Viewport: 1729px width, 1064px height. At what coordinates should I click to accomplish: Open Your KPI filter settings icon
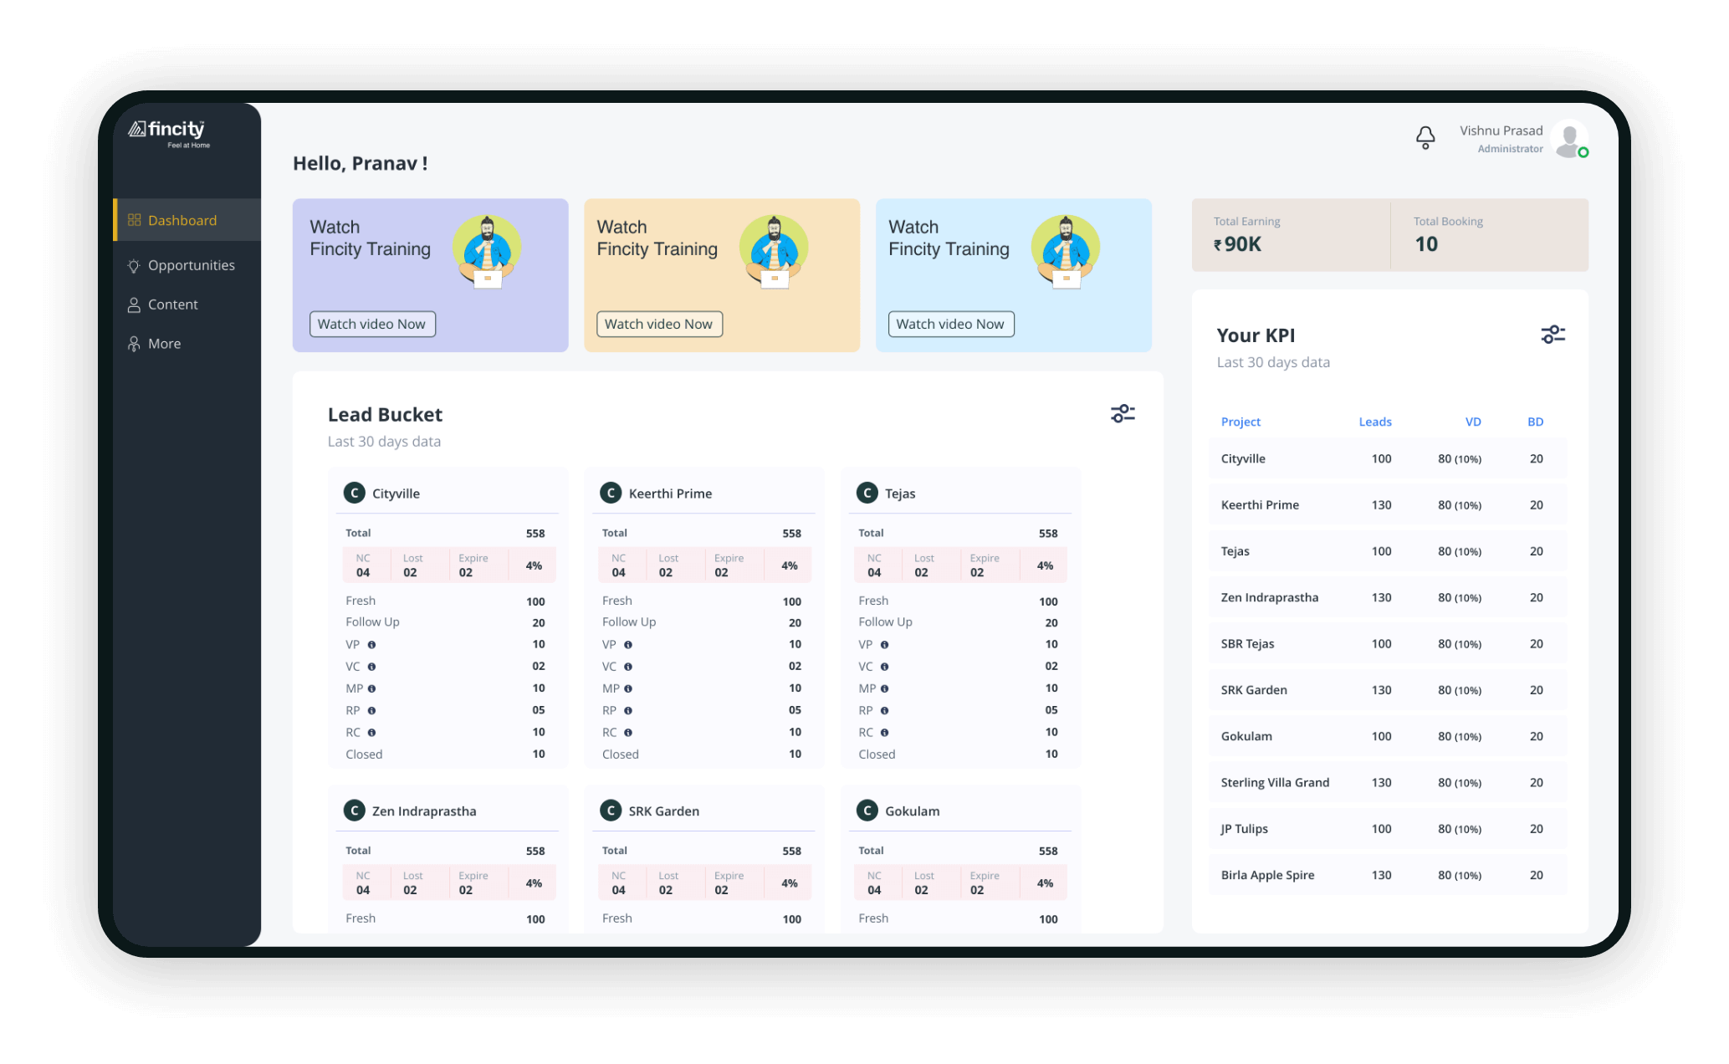[1553, 335]
